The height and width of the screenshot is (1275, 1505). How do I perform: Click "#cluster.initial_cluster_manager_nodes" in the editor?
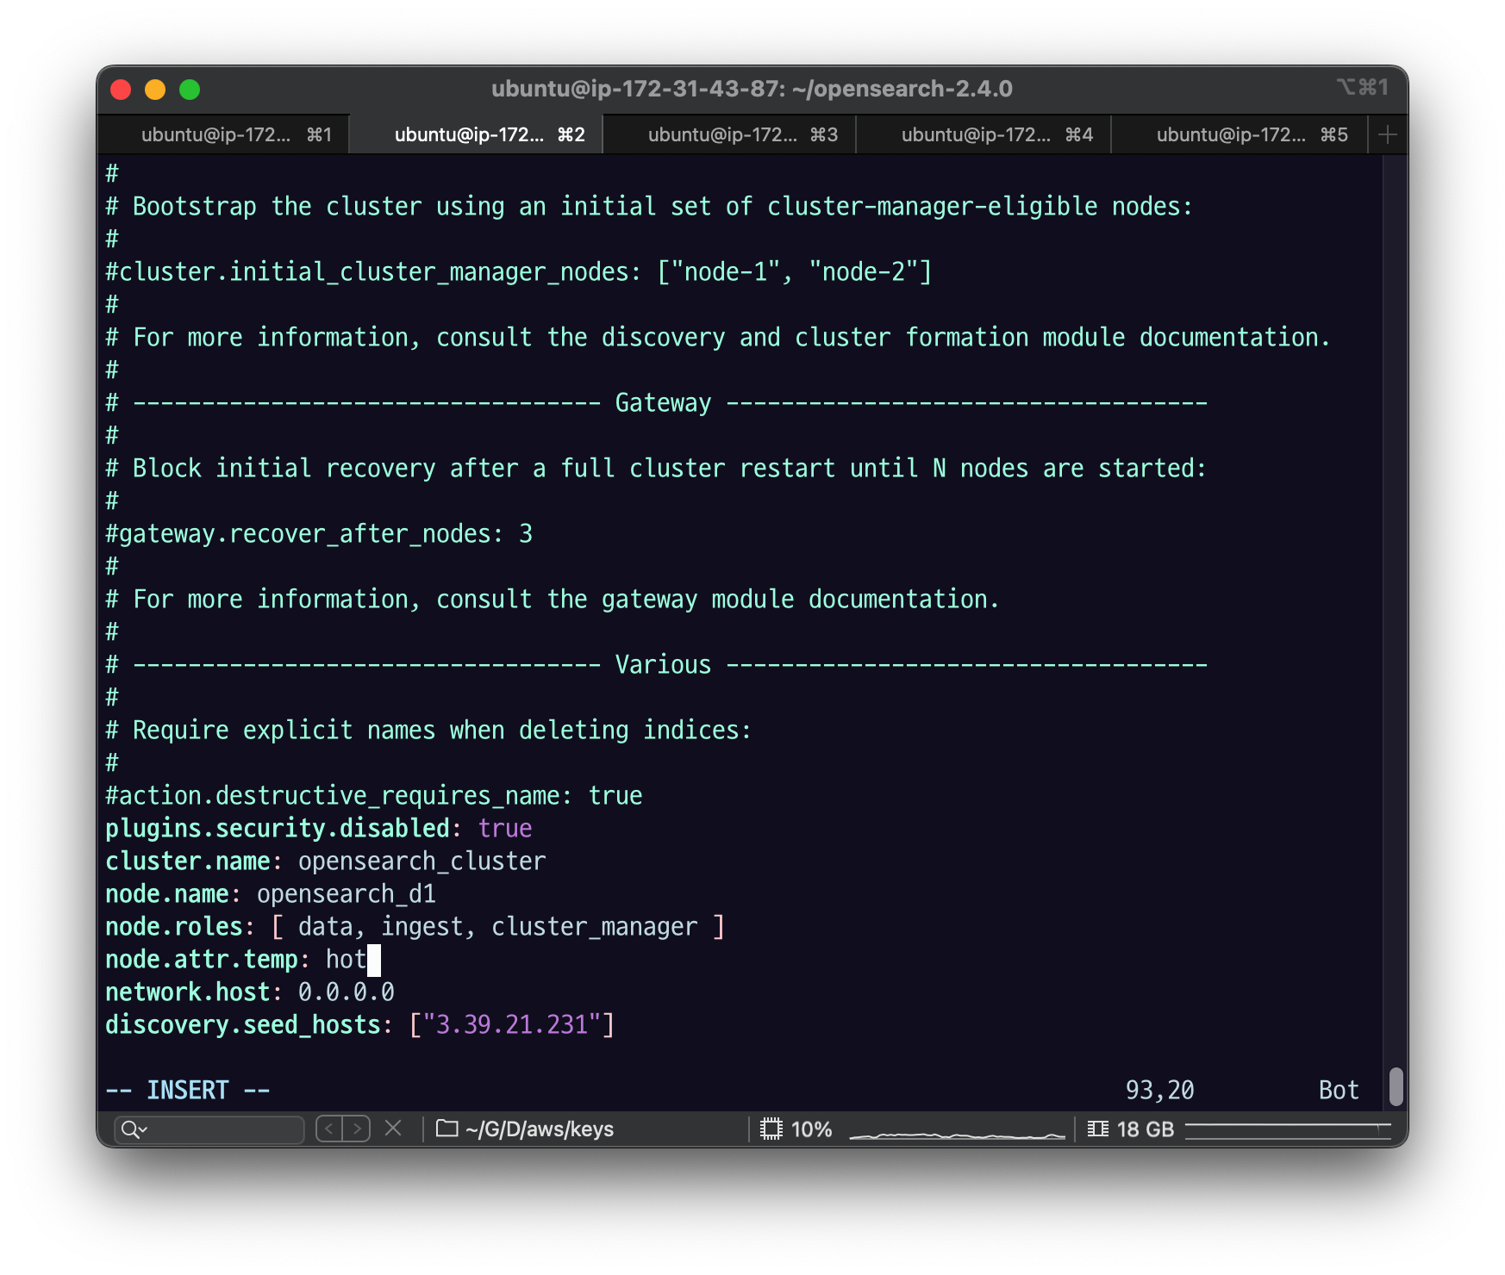point(372,272)
